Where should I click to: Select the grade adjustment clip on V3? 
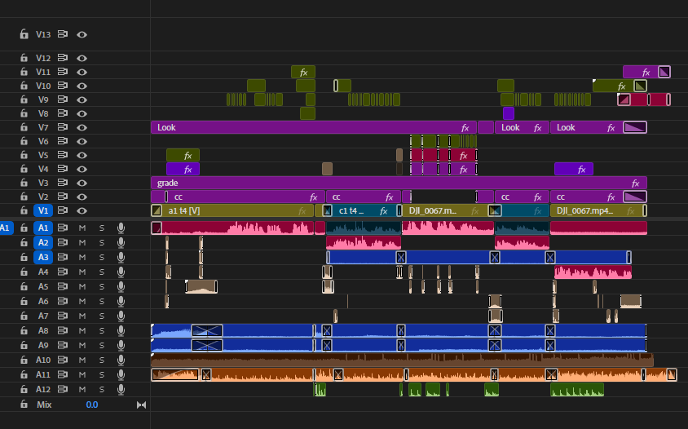coord(399,183)
